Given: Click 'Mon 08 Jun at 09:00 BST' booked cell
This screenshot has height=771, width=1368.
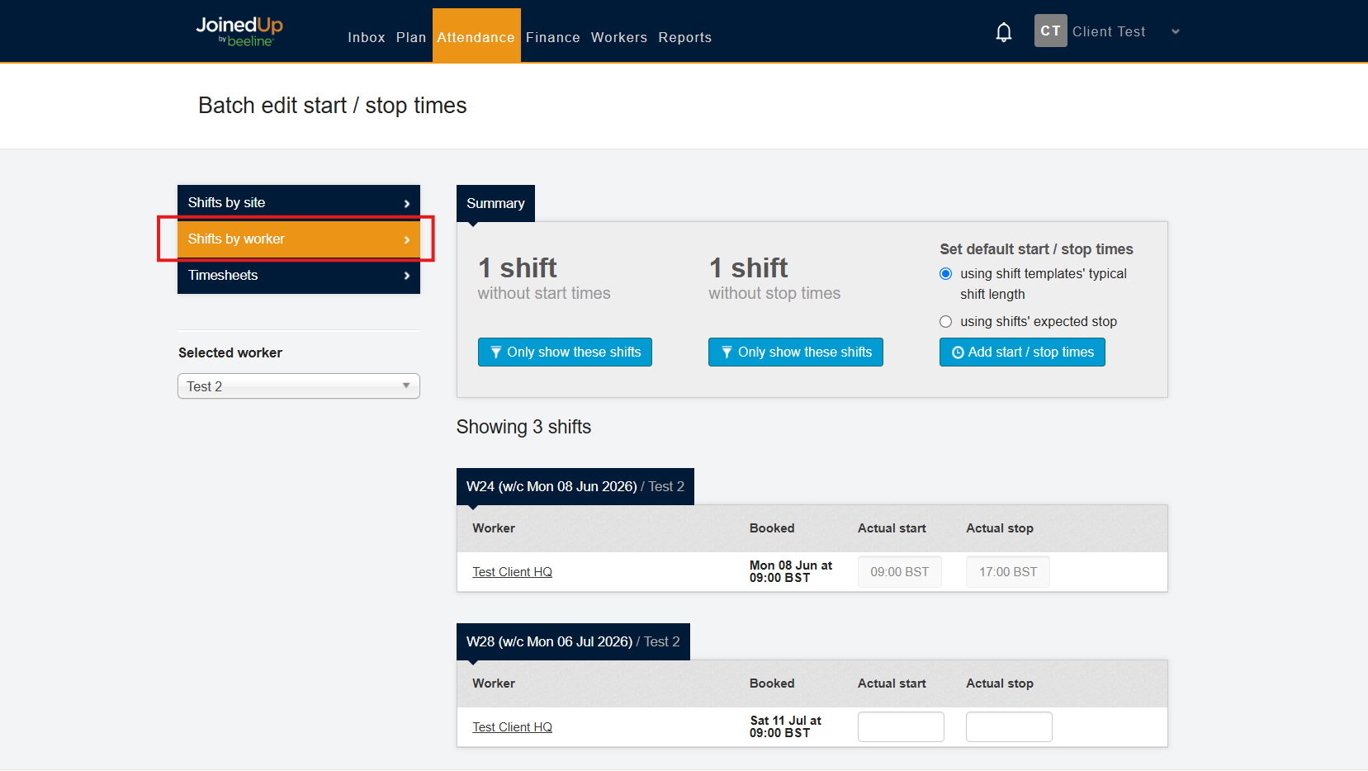Looking at the screenshot, I should tap(790, 571).
